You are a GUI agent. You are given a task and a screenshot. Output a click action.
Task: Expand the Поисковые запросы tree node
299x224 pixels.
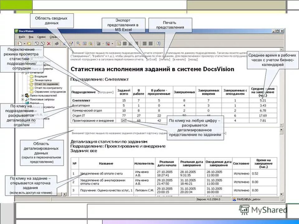click(22, 99)
